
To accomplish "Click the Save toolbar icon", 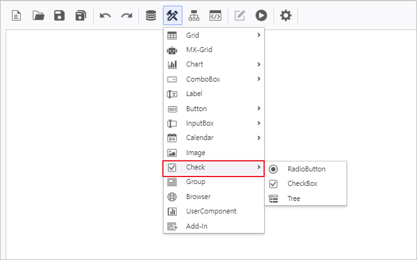I will click(59, 16).
